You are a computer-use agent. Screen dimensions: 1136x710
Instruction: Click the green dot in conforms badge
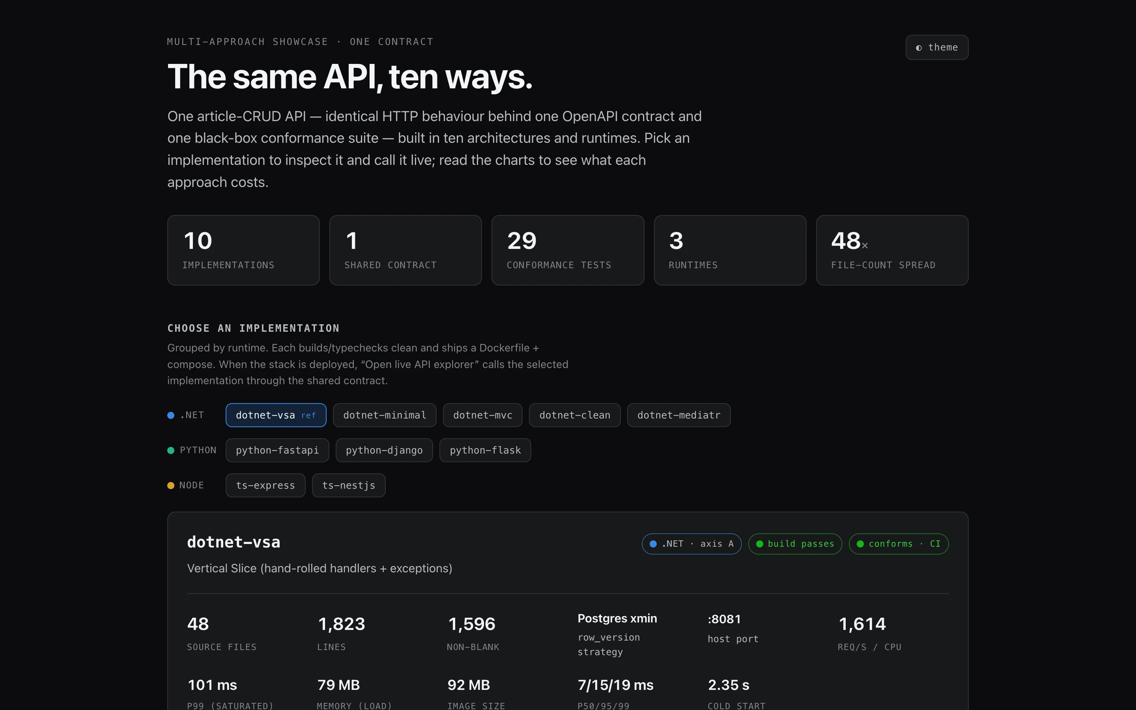(x=860, y=544)
